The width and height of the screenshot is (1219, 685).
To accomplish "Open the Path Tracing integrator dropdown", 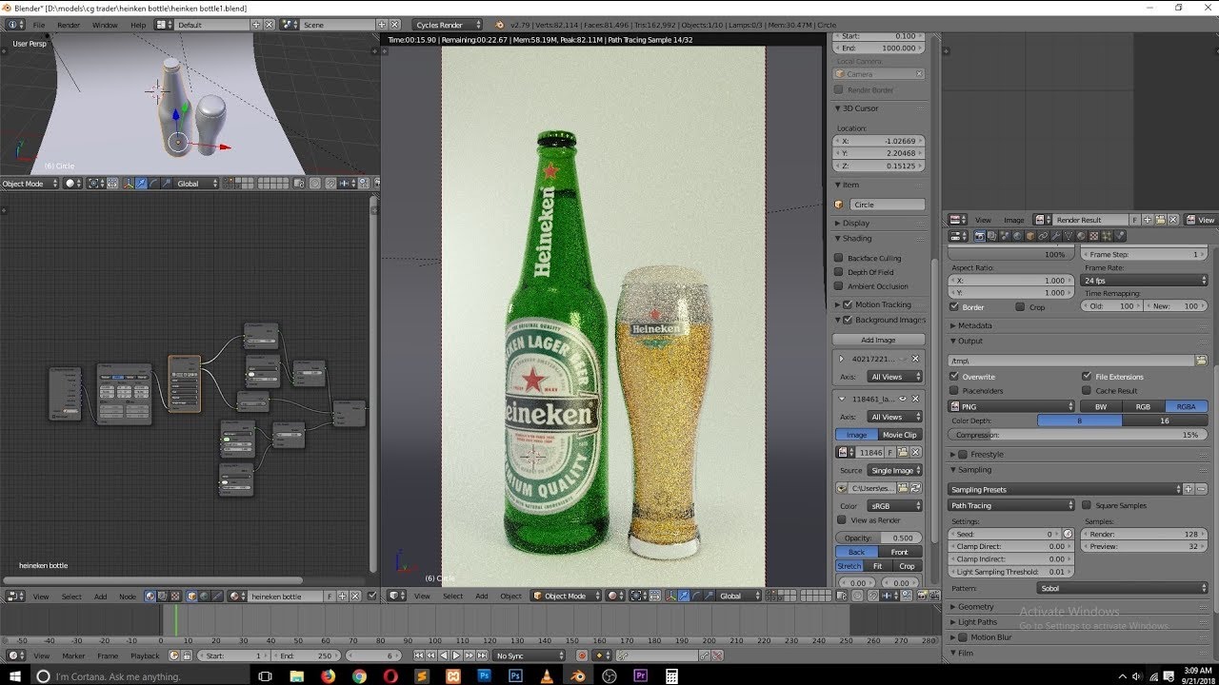I will pyautogui.click(x=1011, y=505).
